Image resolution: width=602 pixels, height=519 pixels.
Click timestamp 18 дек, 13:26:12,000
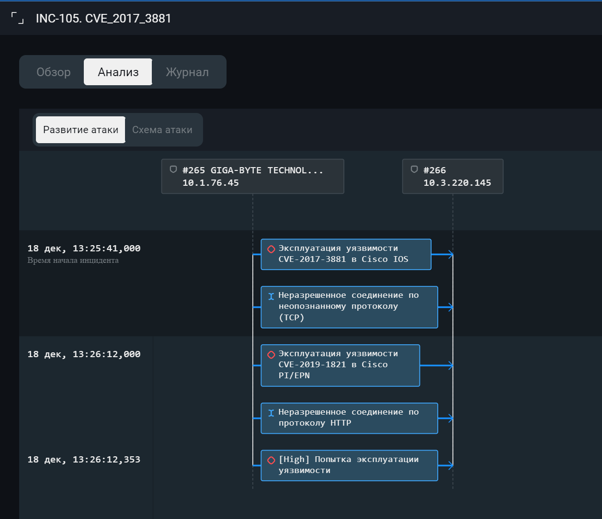[84, 354]
